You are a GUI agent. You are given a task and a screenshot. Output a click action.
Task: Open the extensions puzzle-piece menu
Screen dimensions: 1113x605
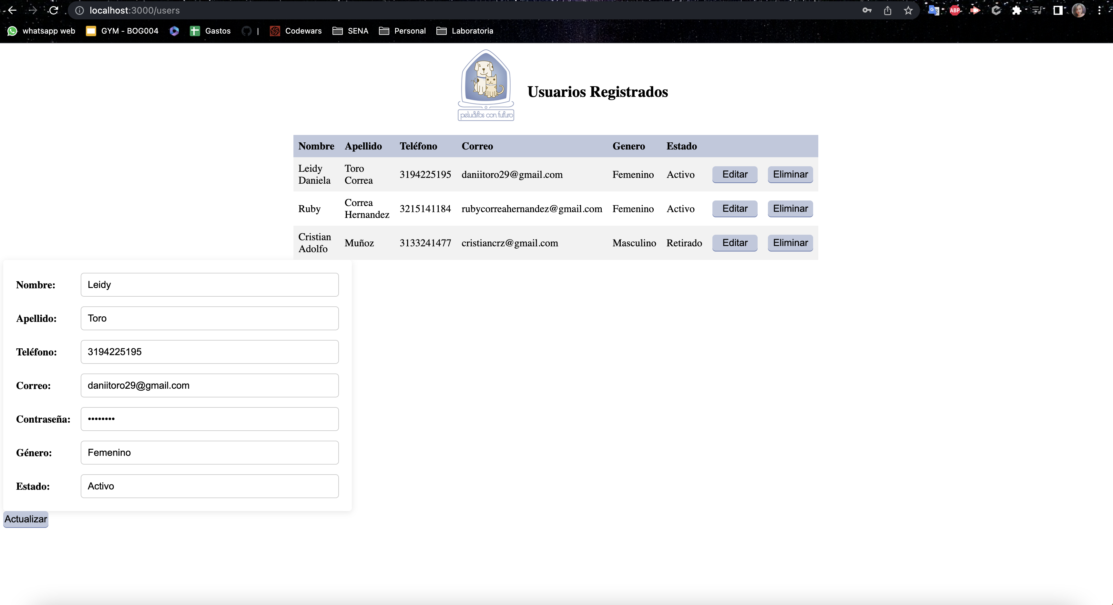pyautogui.click(x=1017, y=10)
